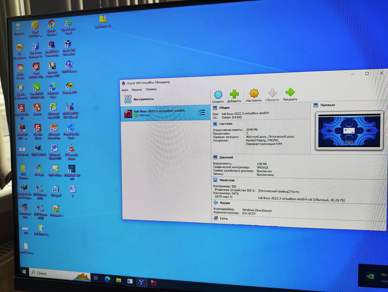
Task: Select the Open Server Panel desktop shortcut
Action: click(68, 27)
